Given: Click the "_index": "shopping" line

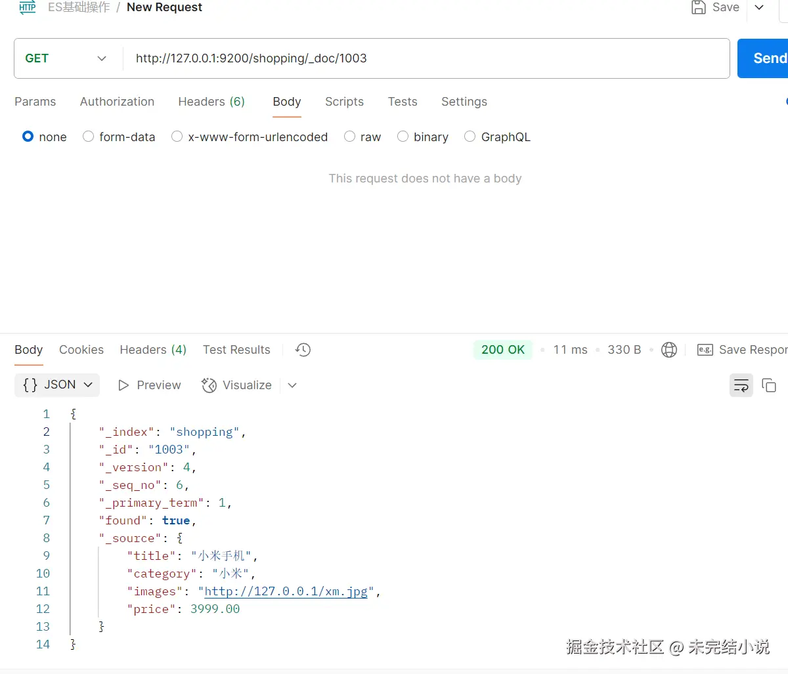Looking at the screenshot, I should click(173, 432).
